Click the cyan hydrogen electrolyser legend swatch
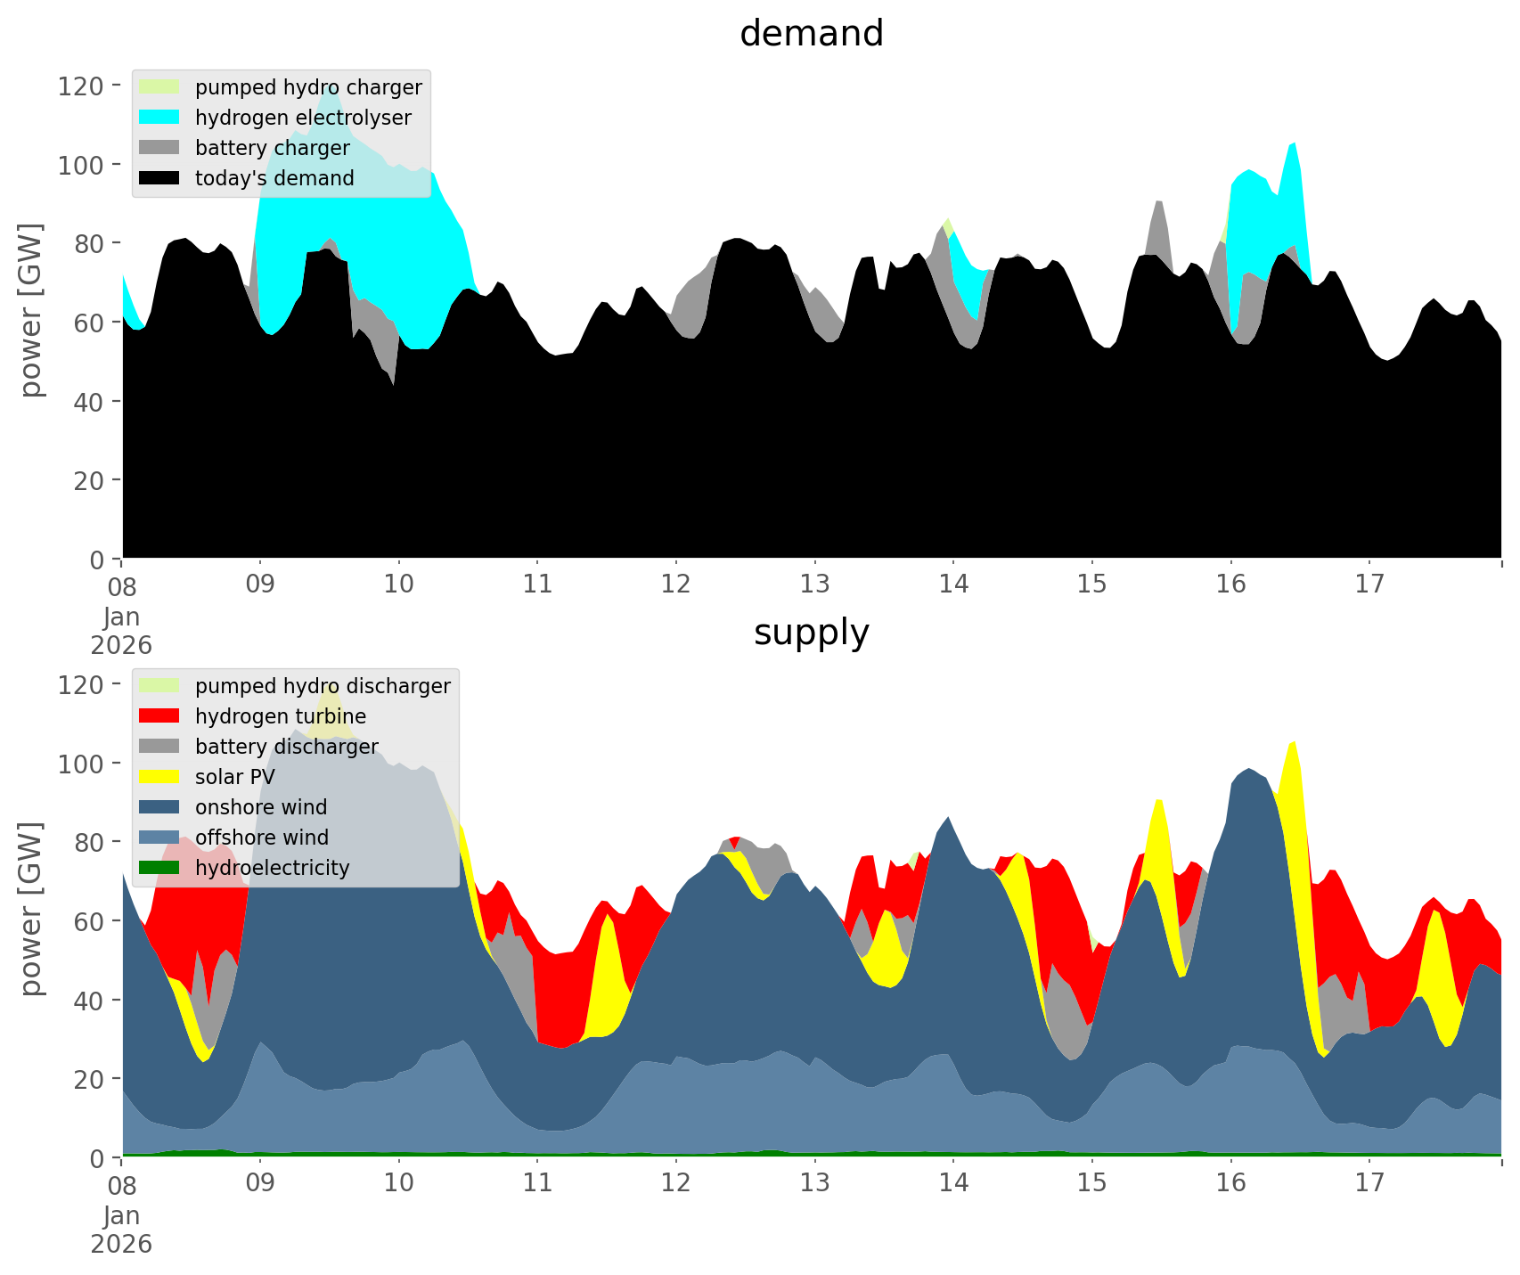Viewport: 1520px width, 1275px height. (159, 118)
